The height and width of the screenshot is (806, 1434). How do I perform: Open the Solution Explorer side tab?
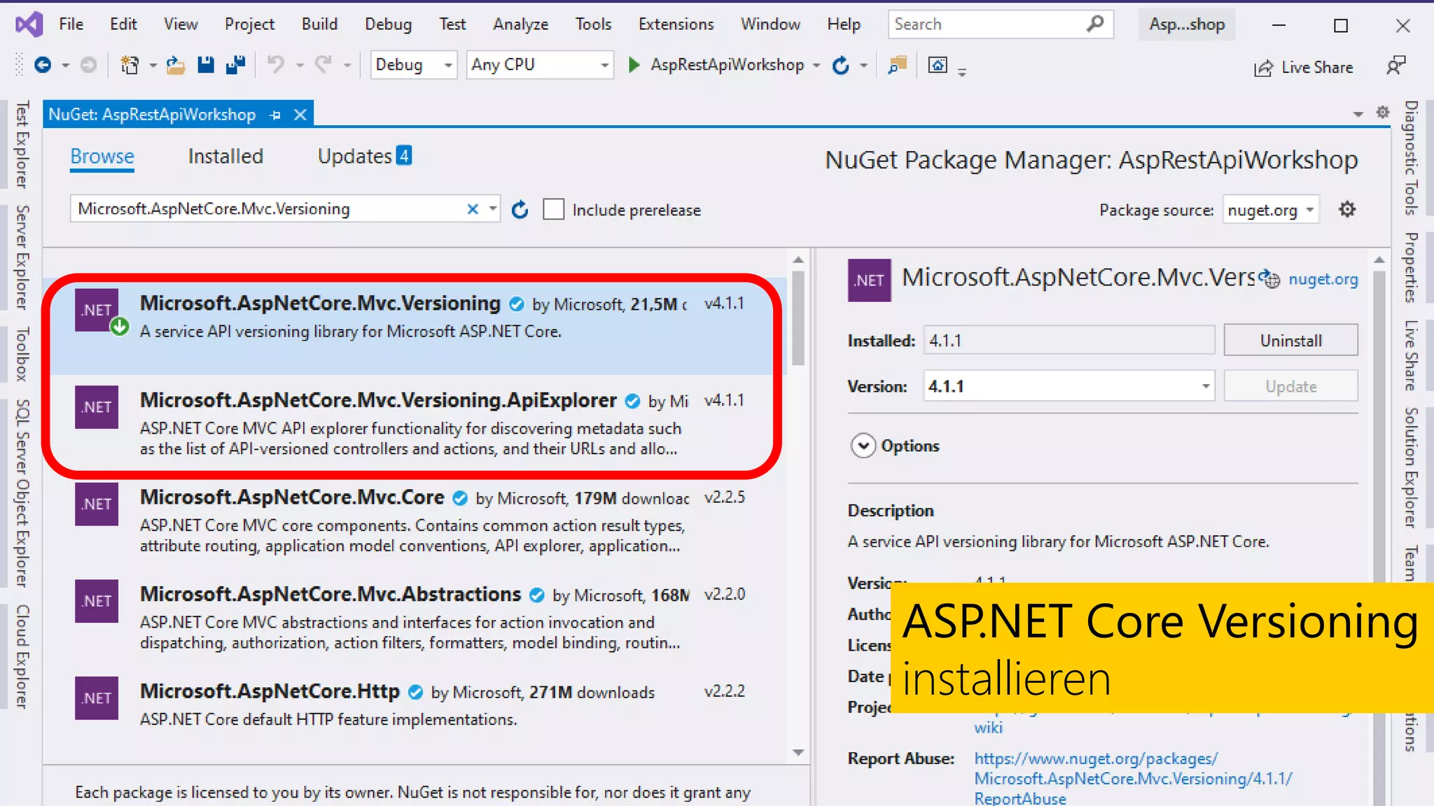(x=1410, y=467)
